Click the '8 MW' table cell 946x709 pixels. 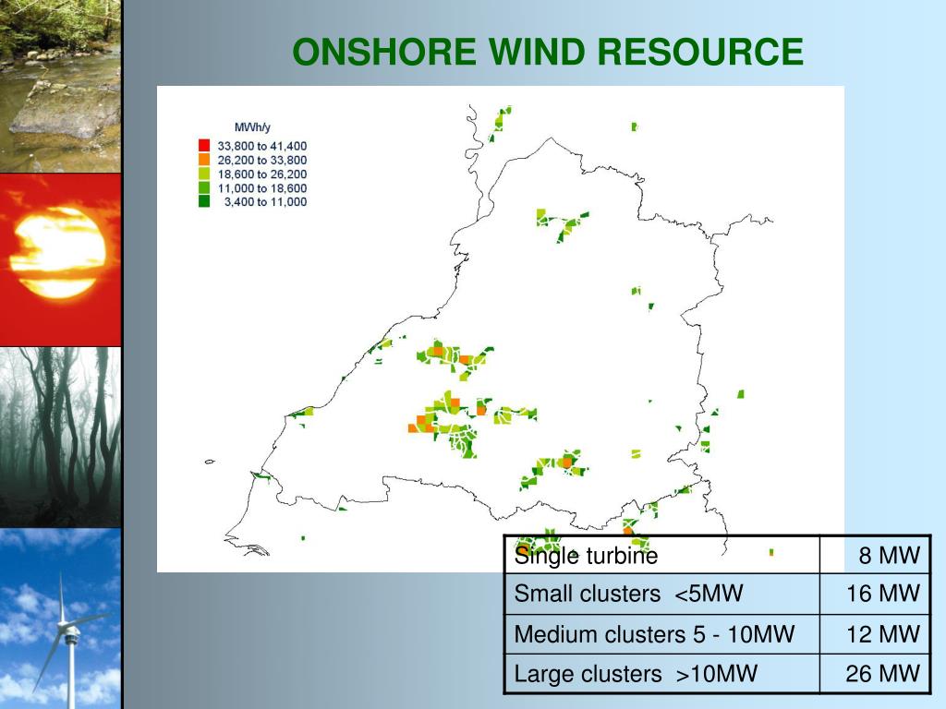tap(875, 555)
